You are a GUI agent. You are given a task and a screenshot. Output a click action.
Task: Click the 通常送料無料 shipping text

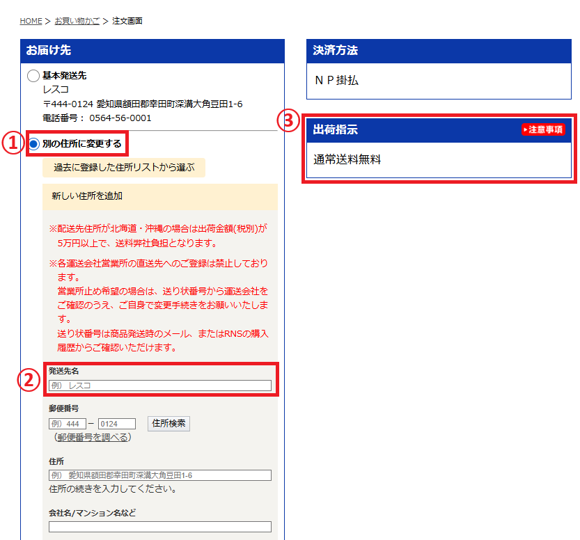pos(347,159)
